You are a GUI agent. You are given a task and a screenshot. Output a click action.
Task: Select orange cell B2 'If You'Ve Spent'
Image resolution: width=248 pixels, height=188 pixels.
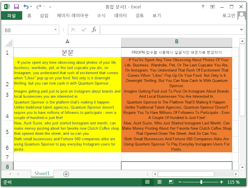coord(177,73)
